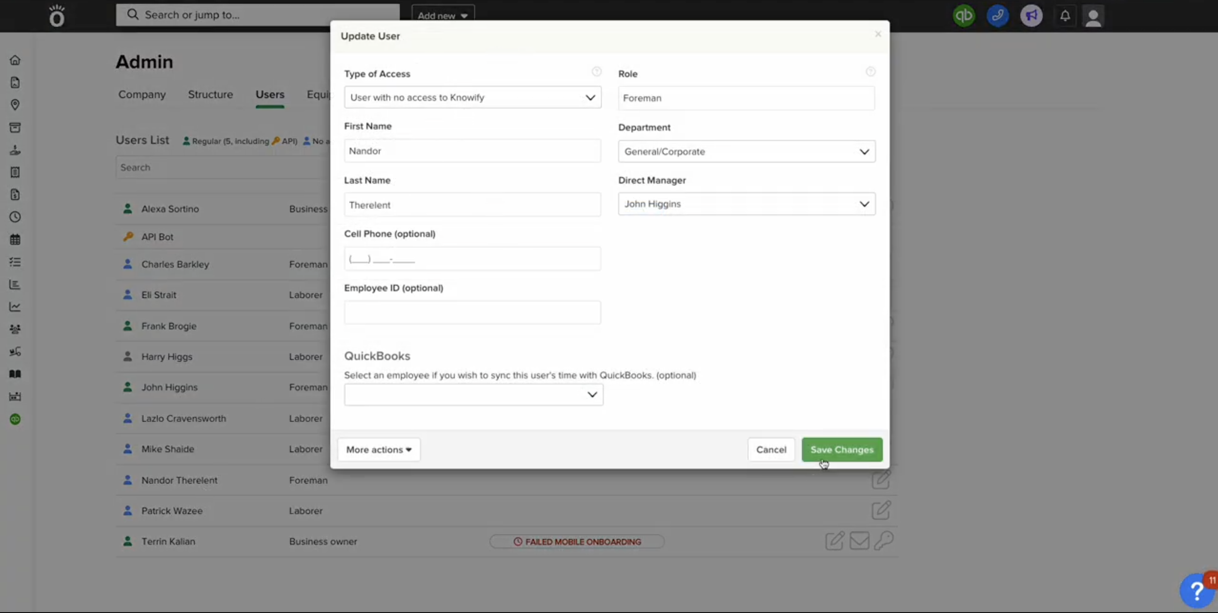Open the notifications bell
Image resolution: width=1218 pixels, height=613 pixels.
(1065, 16)
